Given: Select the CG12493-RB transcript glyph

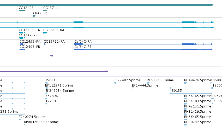Looking at the screenshot, I should coord(22,38).
